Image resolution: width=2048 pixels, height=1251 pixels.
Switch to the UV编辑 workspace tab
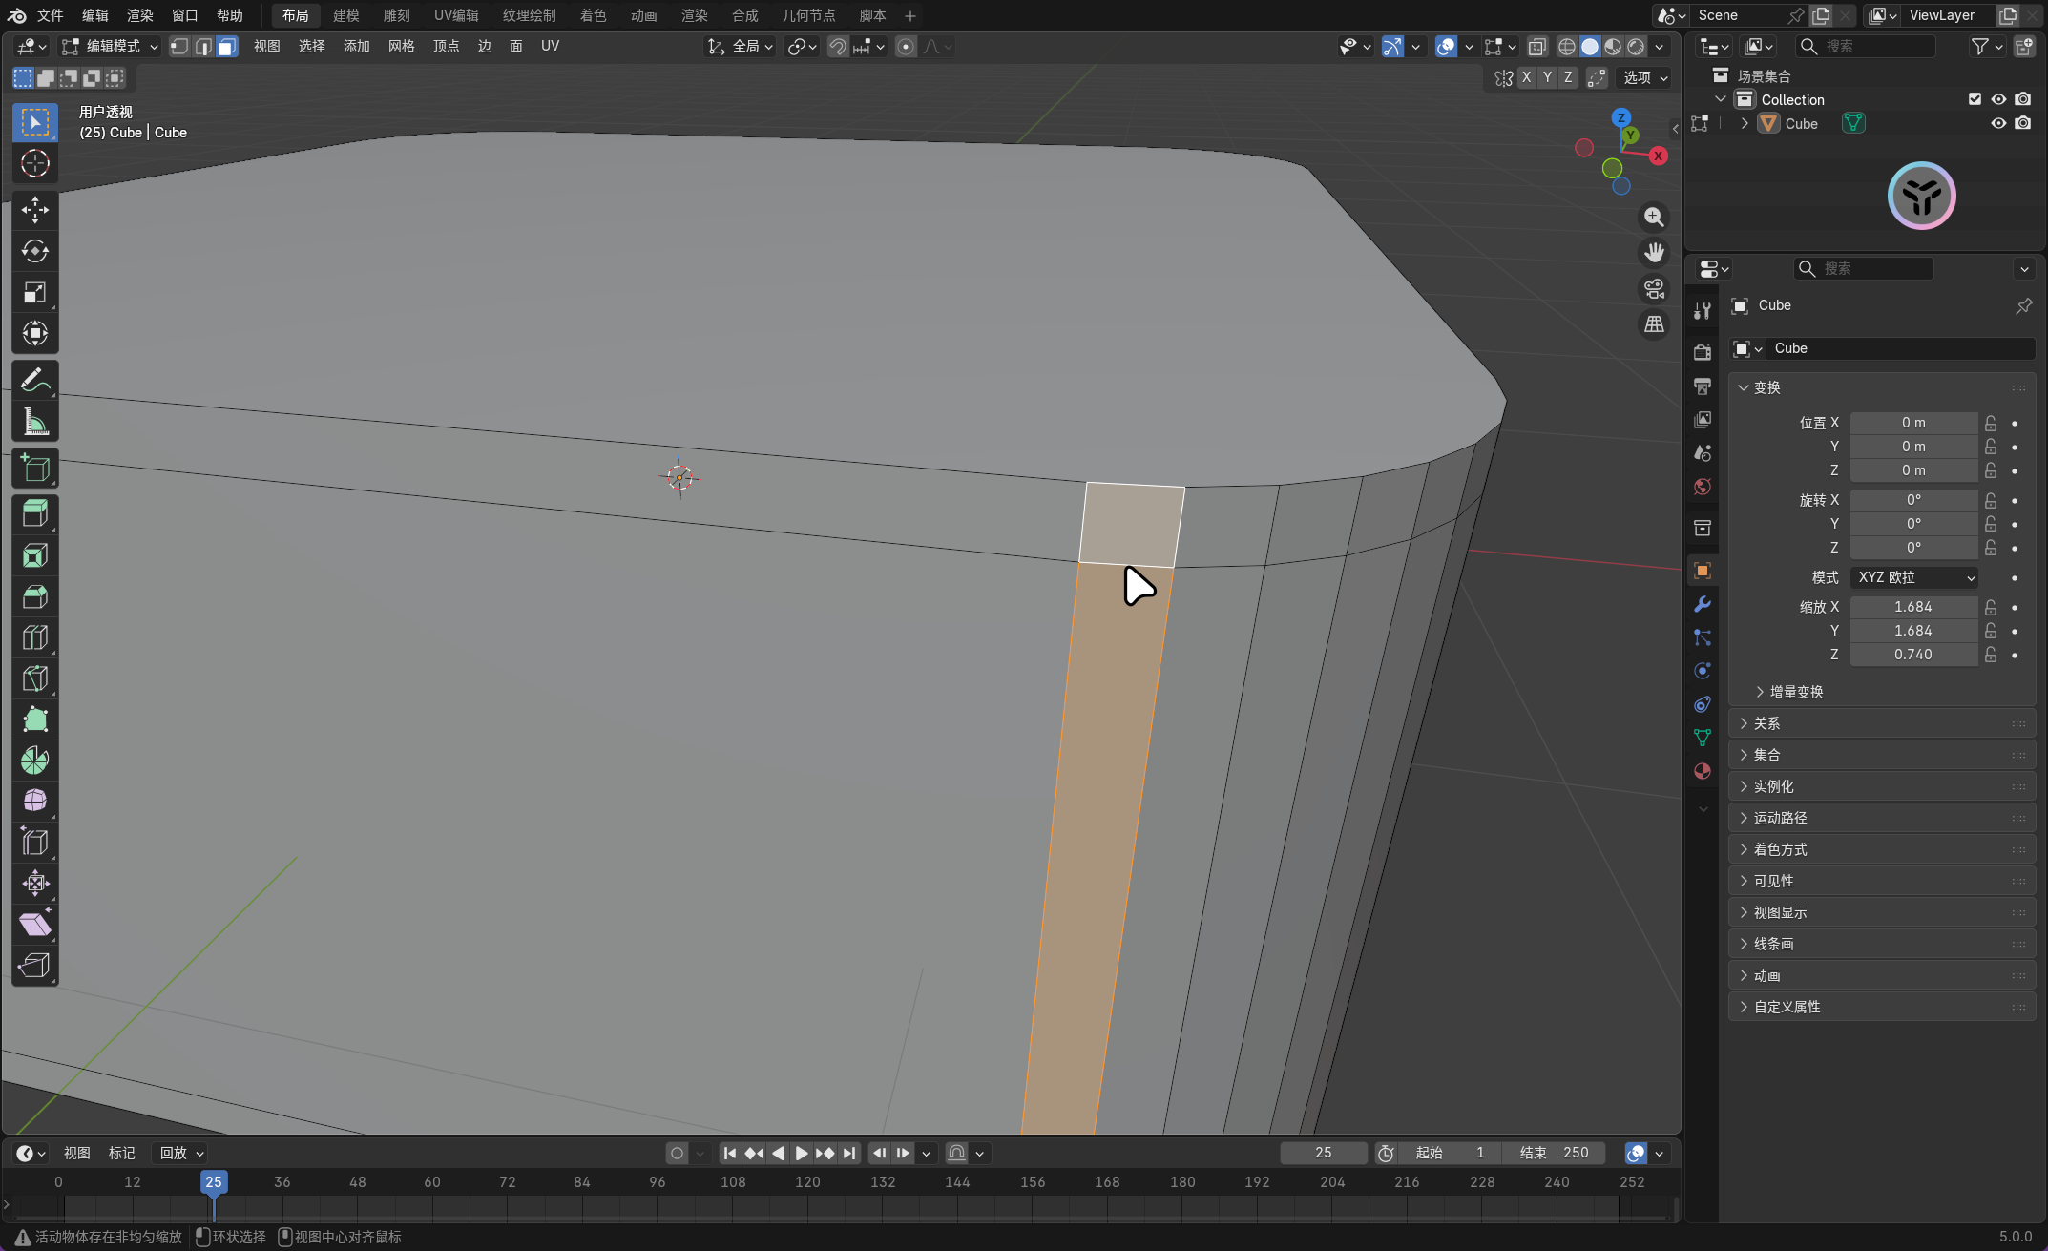[x=456, y=15]
